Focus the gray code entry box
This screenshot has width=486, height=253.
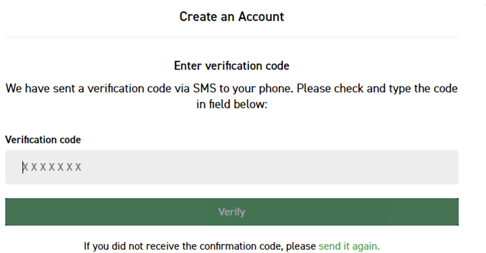click(232, 167)
